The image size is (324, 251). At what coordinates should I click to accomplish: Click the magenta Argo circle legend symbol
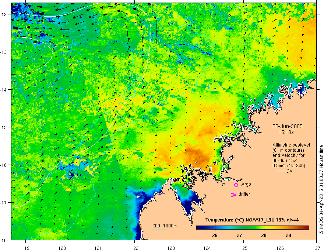[x=236, y=185]
